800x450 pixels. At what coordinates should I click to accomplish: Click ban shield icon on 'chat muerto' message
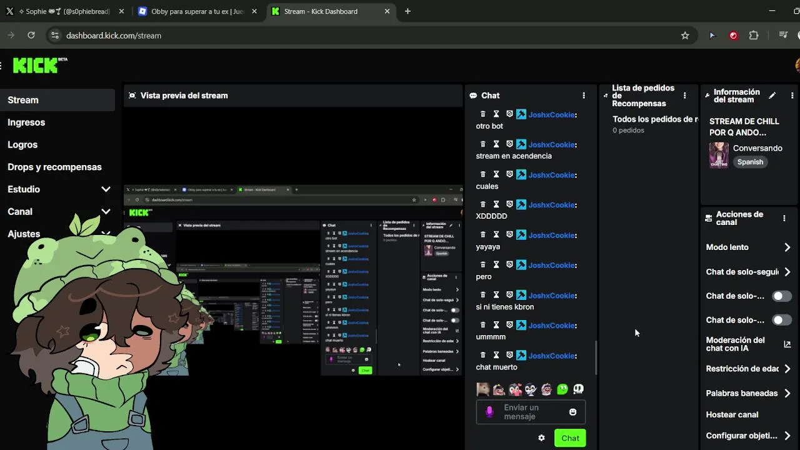click(509, 356)
